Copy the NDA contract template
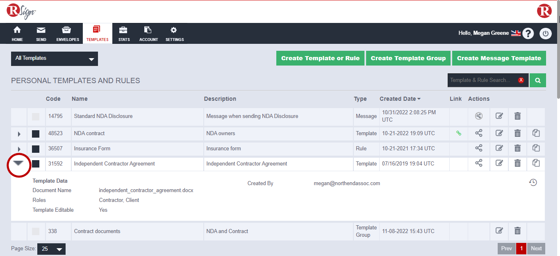 [x=536, y=133]
